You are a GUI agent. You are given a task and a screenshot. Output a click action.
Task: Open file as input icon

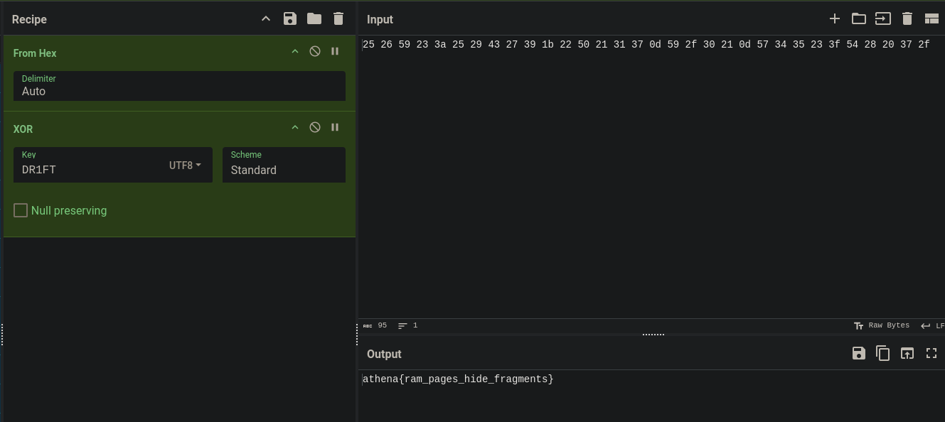pos(883,19)
